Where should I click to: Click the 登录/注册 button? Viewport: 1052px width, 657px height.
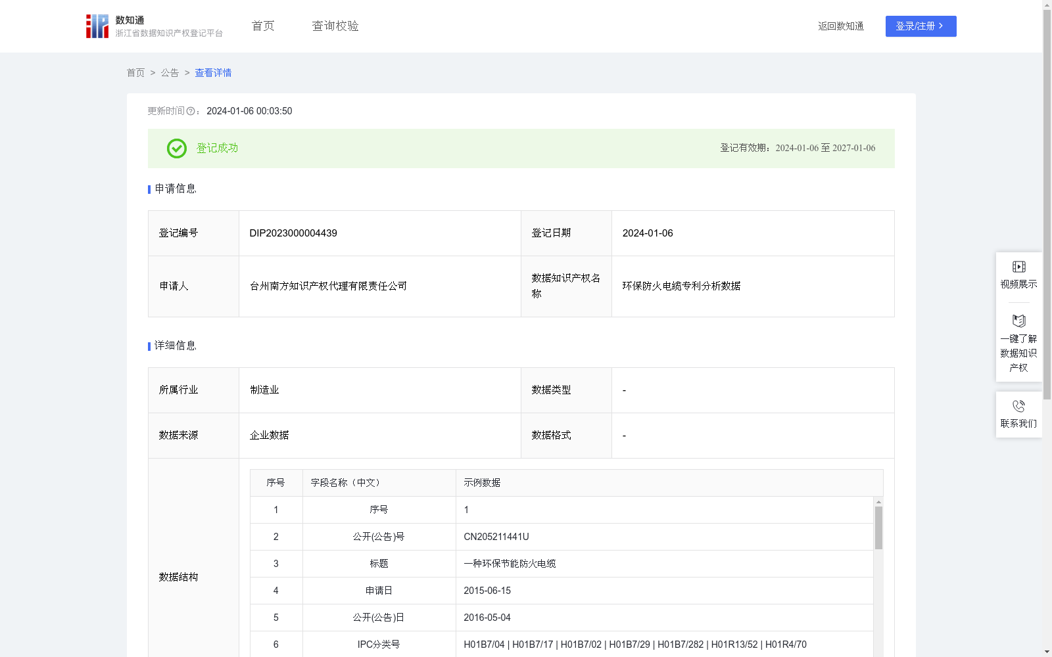click(x=920, y=26)
